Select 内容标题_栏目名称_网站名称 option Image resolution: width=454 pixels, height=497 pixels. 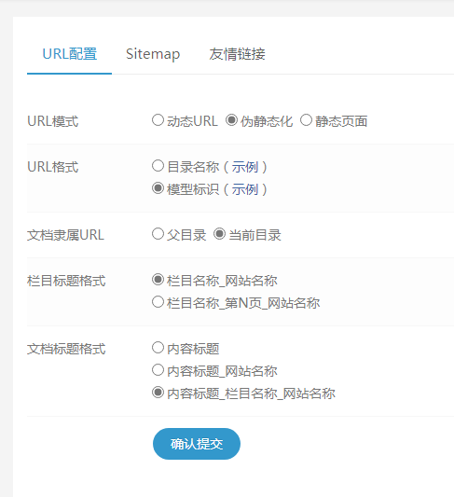point(158,393)
